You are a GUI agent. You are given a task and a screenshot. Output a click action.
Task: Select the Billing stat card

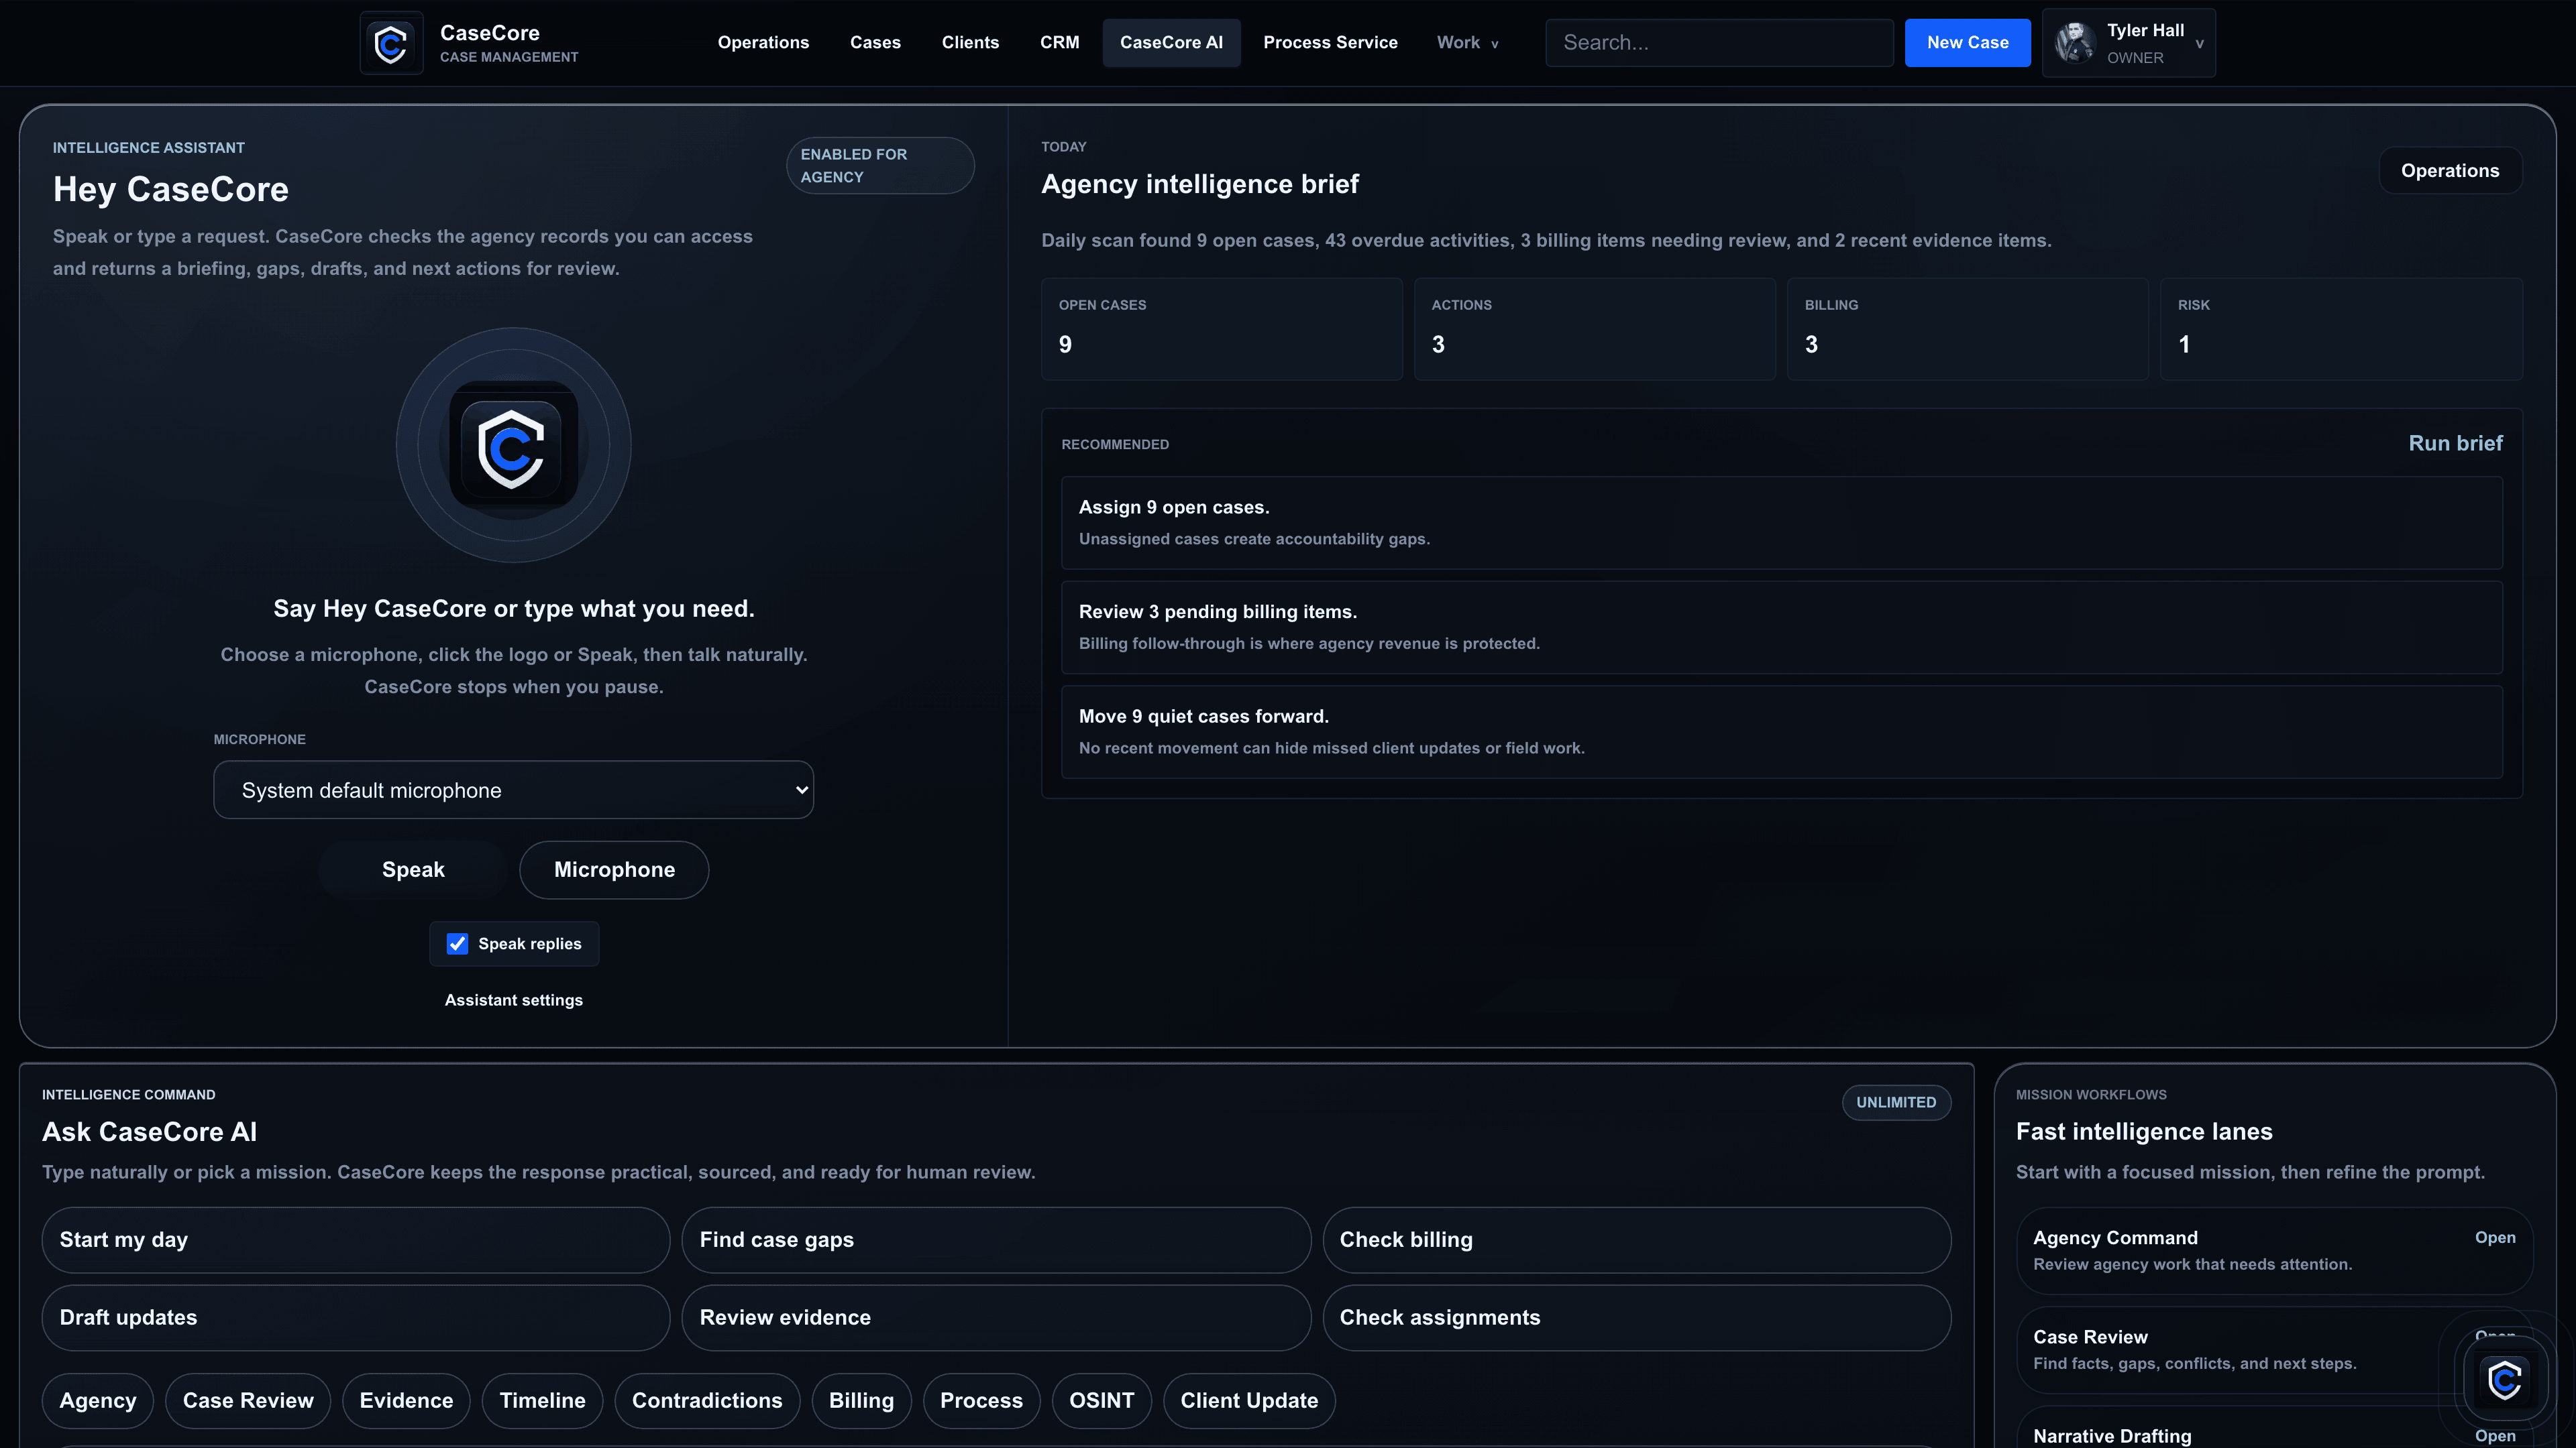[x=1967, y=328]
